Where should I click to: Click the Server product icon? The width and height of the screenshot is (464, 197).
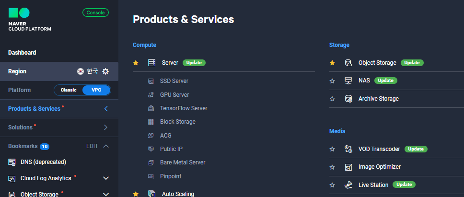tap(151, 63)
